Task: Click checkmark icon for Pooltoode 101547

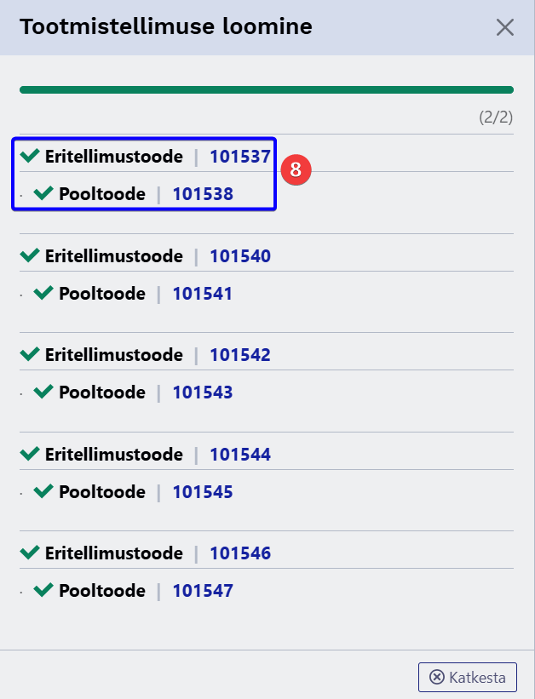Action: click(x=43, y=590)
